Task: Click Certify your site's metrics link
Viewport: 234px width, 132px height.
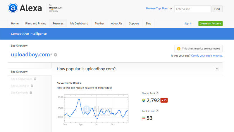Action: (207, 56)
